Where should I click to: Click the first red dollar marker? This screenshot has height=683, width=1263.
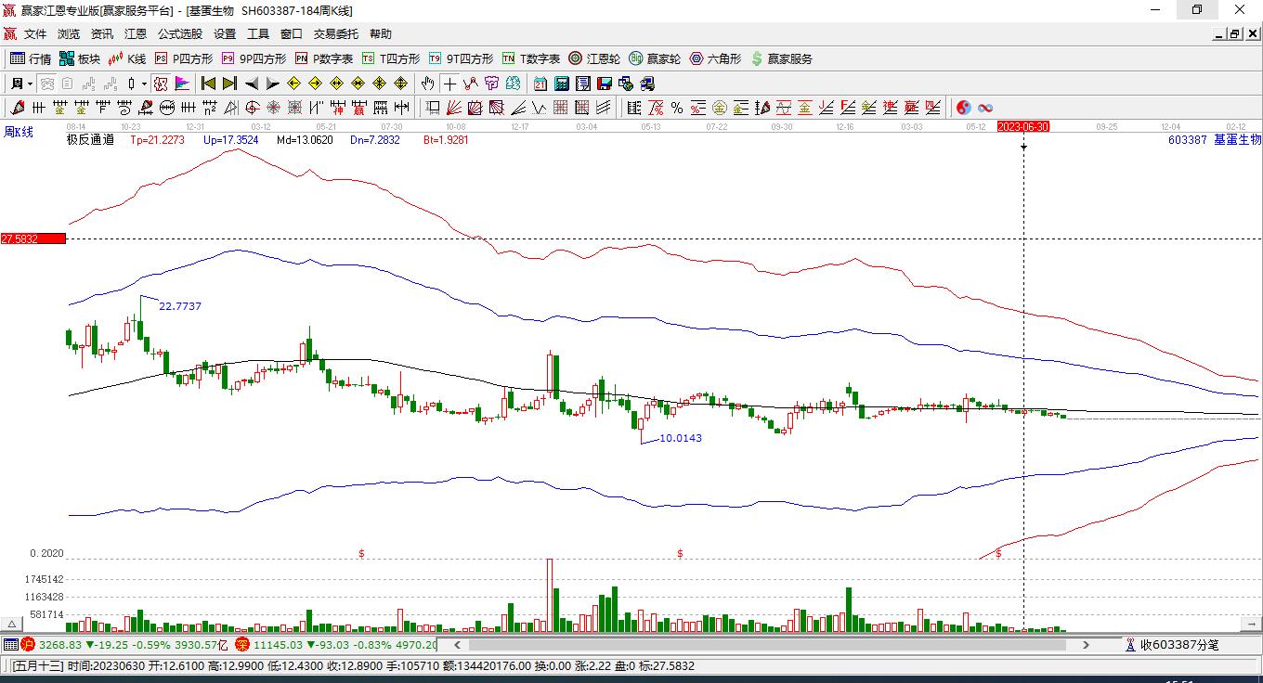pyautogui.click(x=361, y=553)
